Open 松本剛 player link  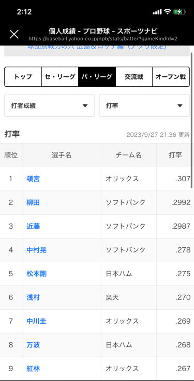point(37,274)
